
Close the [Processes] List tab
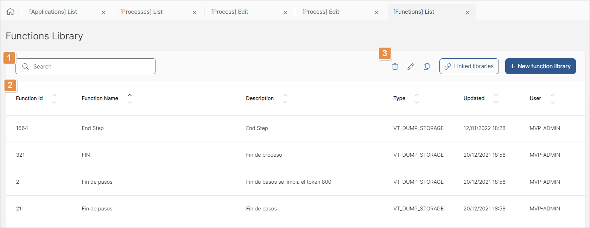[194, 12]
